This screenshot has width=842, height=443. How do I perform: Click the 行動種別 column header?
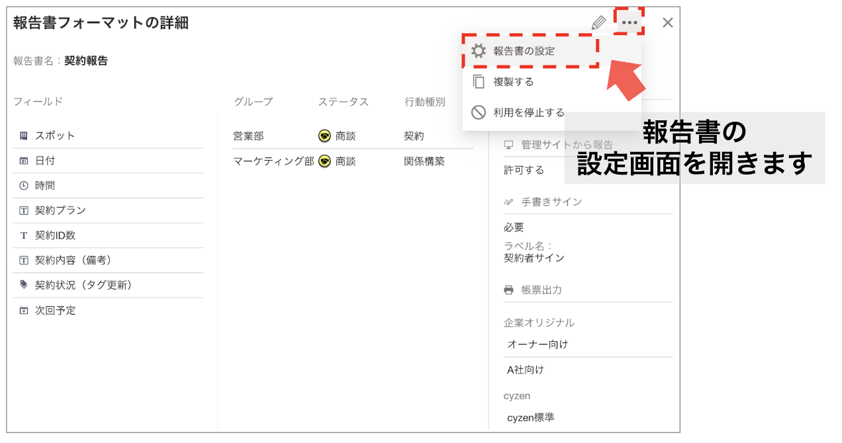coord(425,102)
